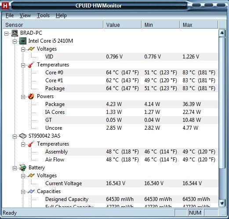Collapse the Battery node
Image resolution: width=229 pixels, height=219 pixels.
pos(15,168)
